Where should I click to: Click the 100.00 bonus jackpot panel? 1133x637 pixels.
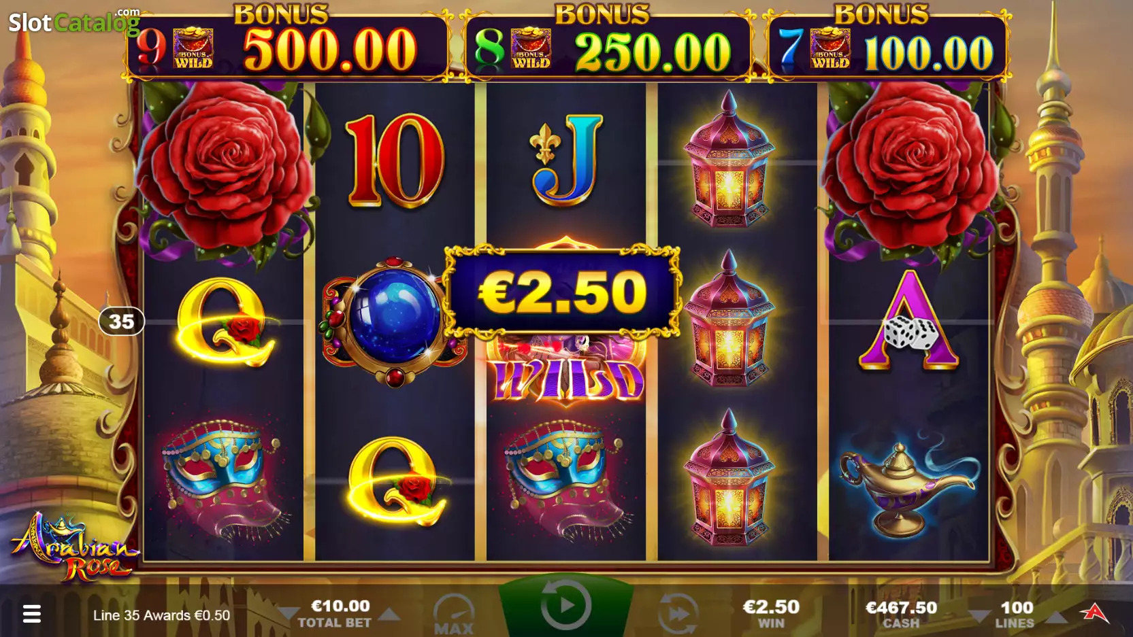pyautogui.click(x=887, y=46)
